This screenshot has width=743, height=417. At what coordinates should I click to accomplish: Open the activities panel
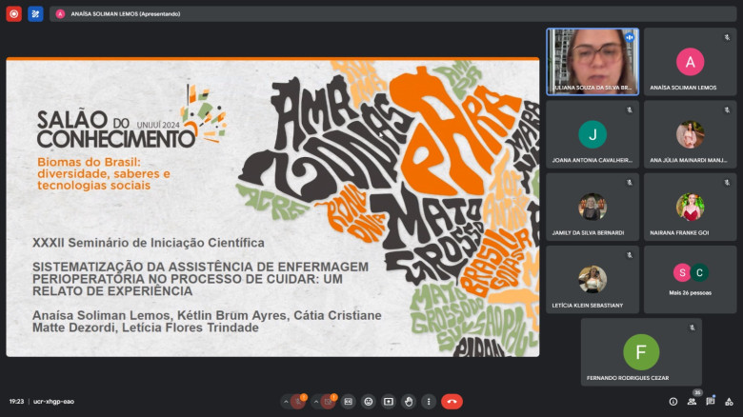(729, 402)
